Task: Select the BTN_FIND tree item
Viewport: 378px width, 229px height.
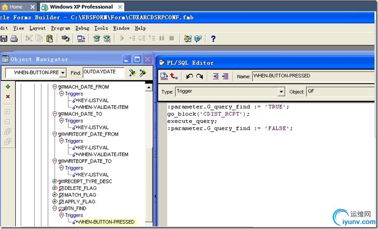Action: (75, 208)
